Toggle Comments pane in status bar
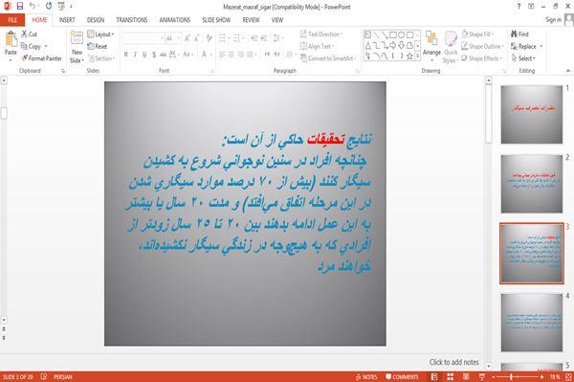Image resolution: width=574 pixels, height=382 pixels. [x=402, y=377]
